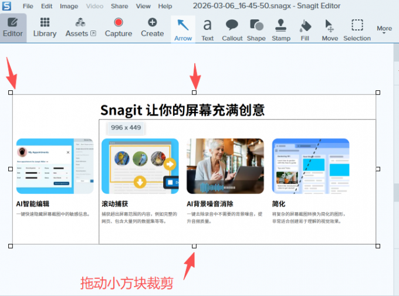Open the Library view
Image resolution: width=399 pixels, height=296 pixels.
click(45, 28)
